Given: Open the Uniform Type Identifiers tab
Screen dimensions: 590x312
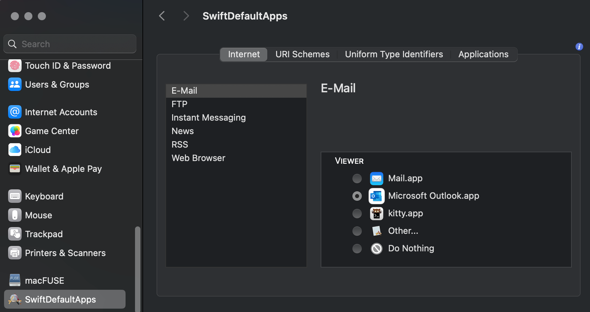Looking at the screenshot, I should tap(394, 55).
